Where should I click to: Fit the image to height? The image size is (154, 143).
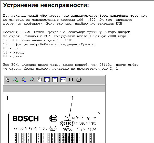coord(55,80)
